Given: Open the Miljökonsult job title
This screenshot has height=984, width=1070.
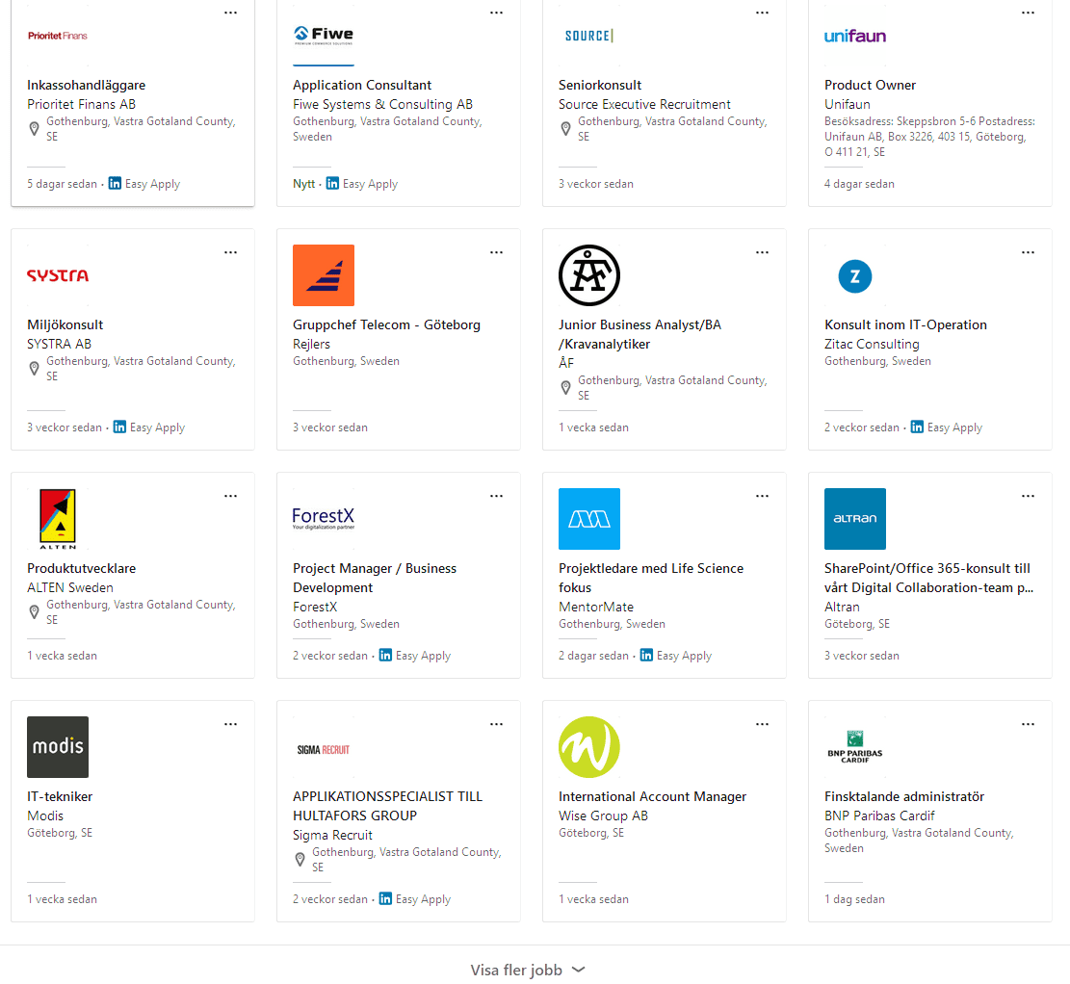Looking at the screenshot, I should click(x=65, y=324).
